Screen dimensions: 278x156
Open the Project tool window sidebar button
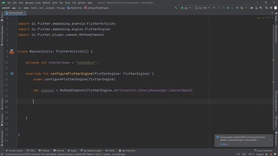(2, 16)
